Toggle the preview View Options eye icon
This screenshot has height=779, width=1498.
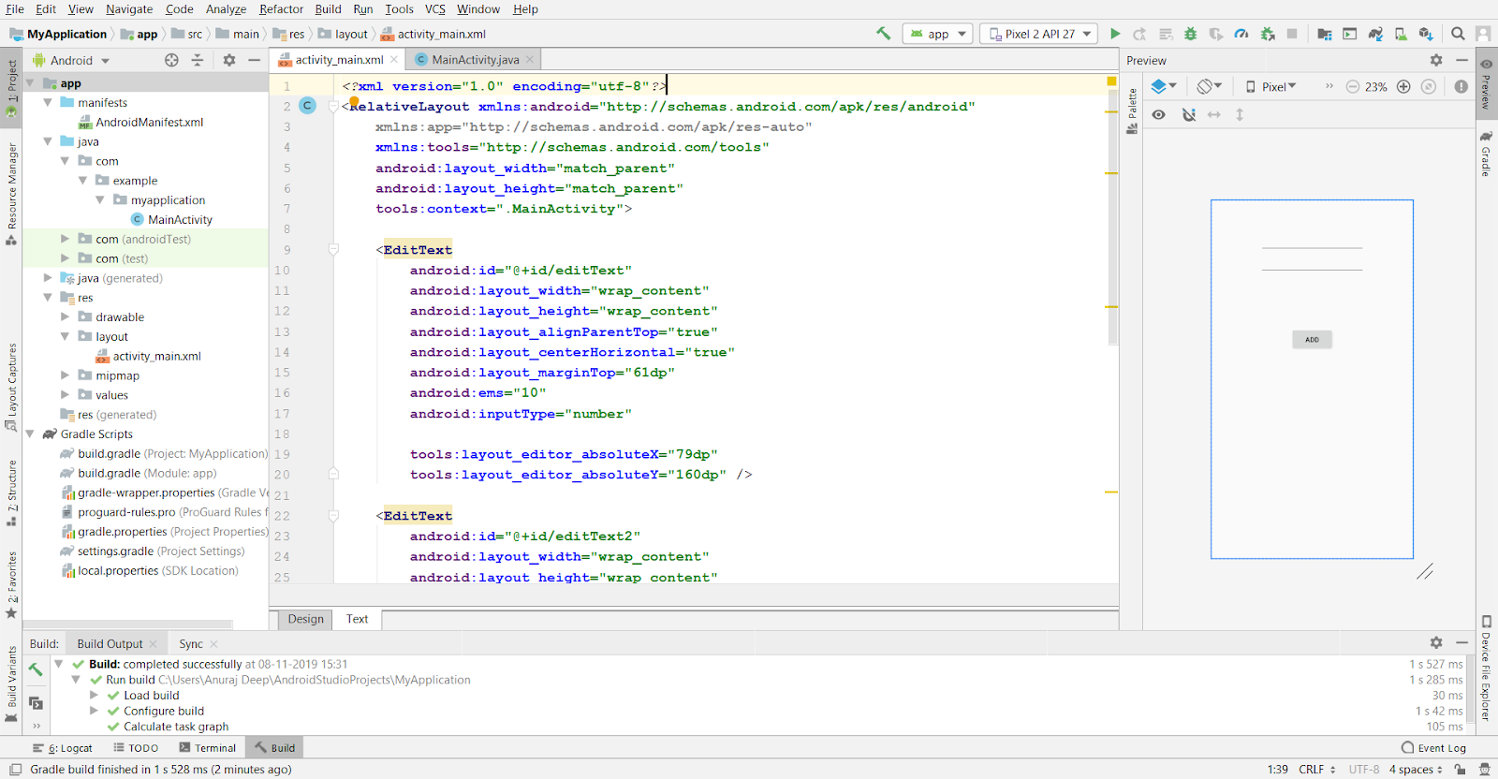(x=1159, y=114)
